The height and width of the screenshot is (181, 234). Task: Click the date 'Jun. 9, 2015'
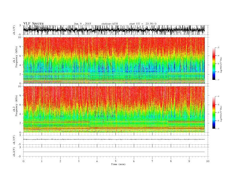pos(82,24)
